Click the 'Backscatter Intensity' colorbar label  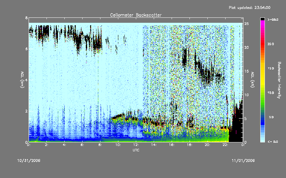pos(279,80)
